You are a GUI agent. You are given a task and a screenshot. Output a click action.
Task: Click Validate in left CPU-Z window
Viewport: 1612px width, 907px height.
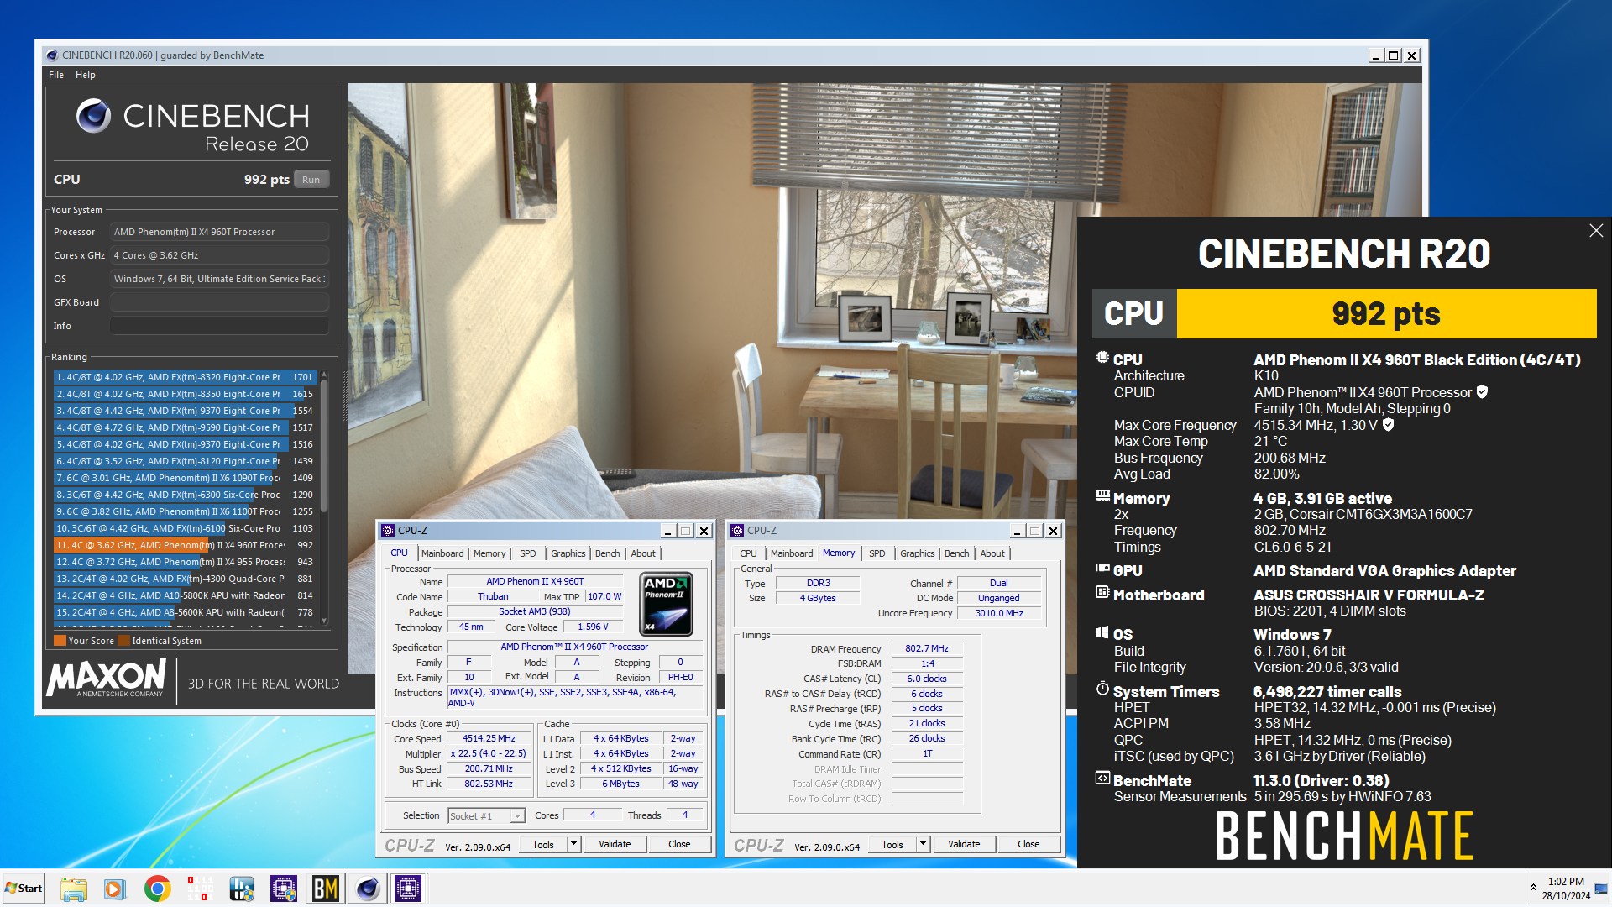tap(615, 844)
